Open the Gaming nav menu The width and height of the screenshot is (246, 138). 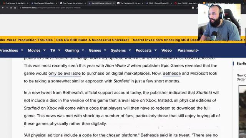point(72,50)
